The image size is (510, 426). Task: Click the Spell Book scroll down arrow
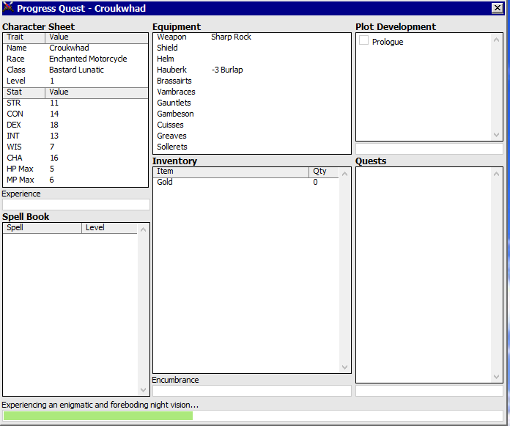(x=143, y=389)
